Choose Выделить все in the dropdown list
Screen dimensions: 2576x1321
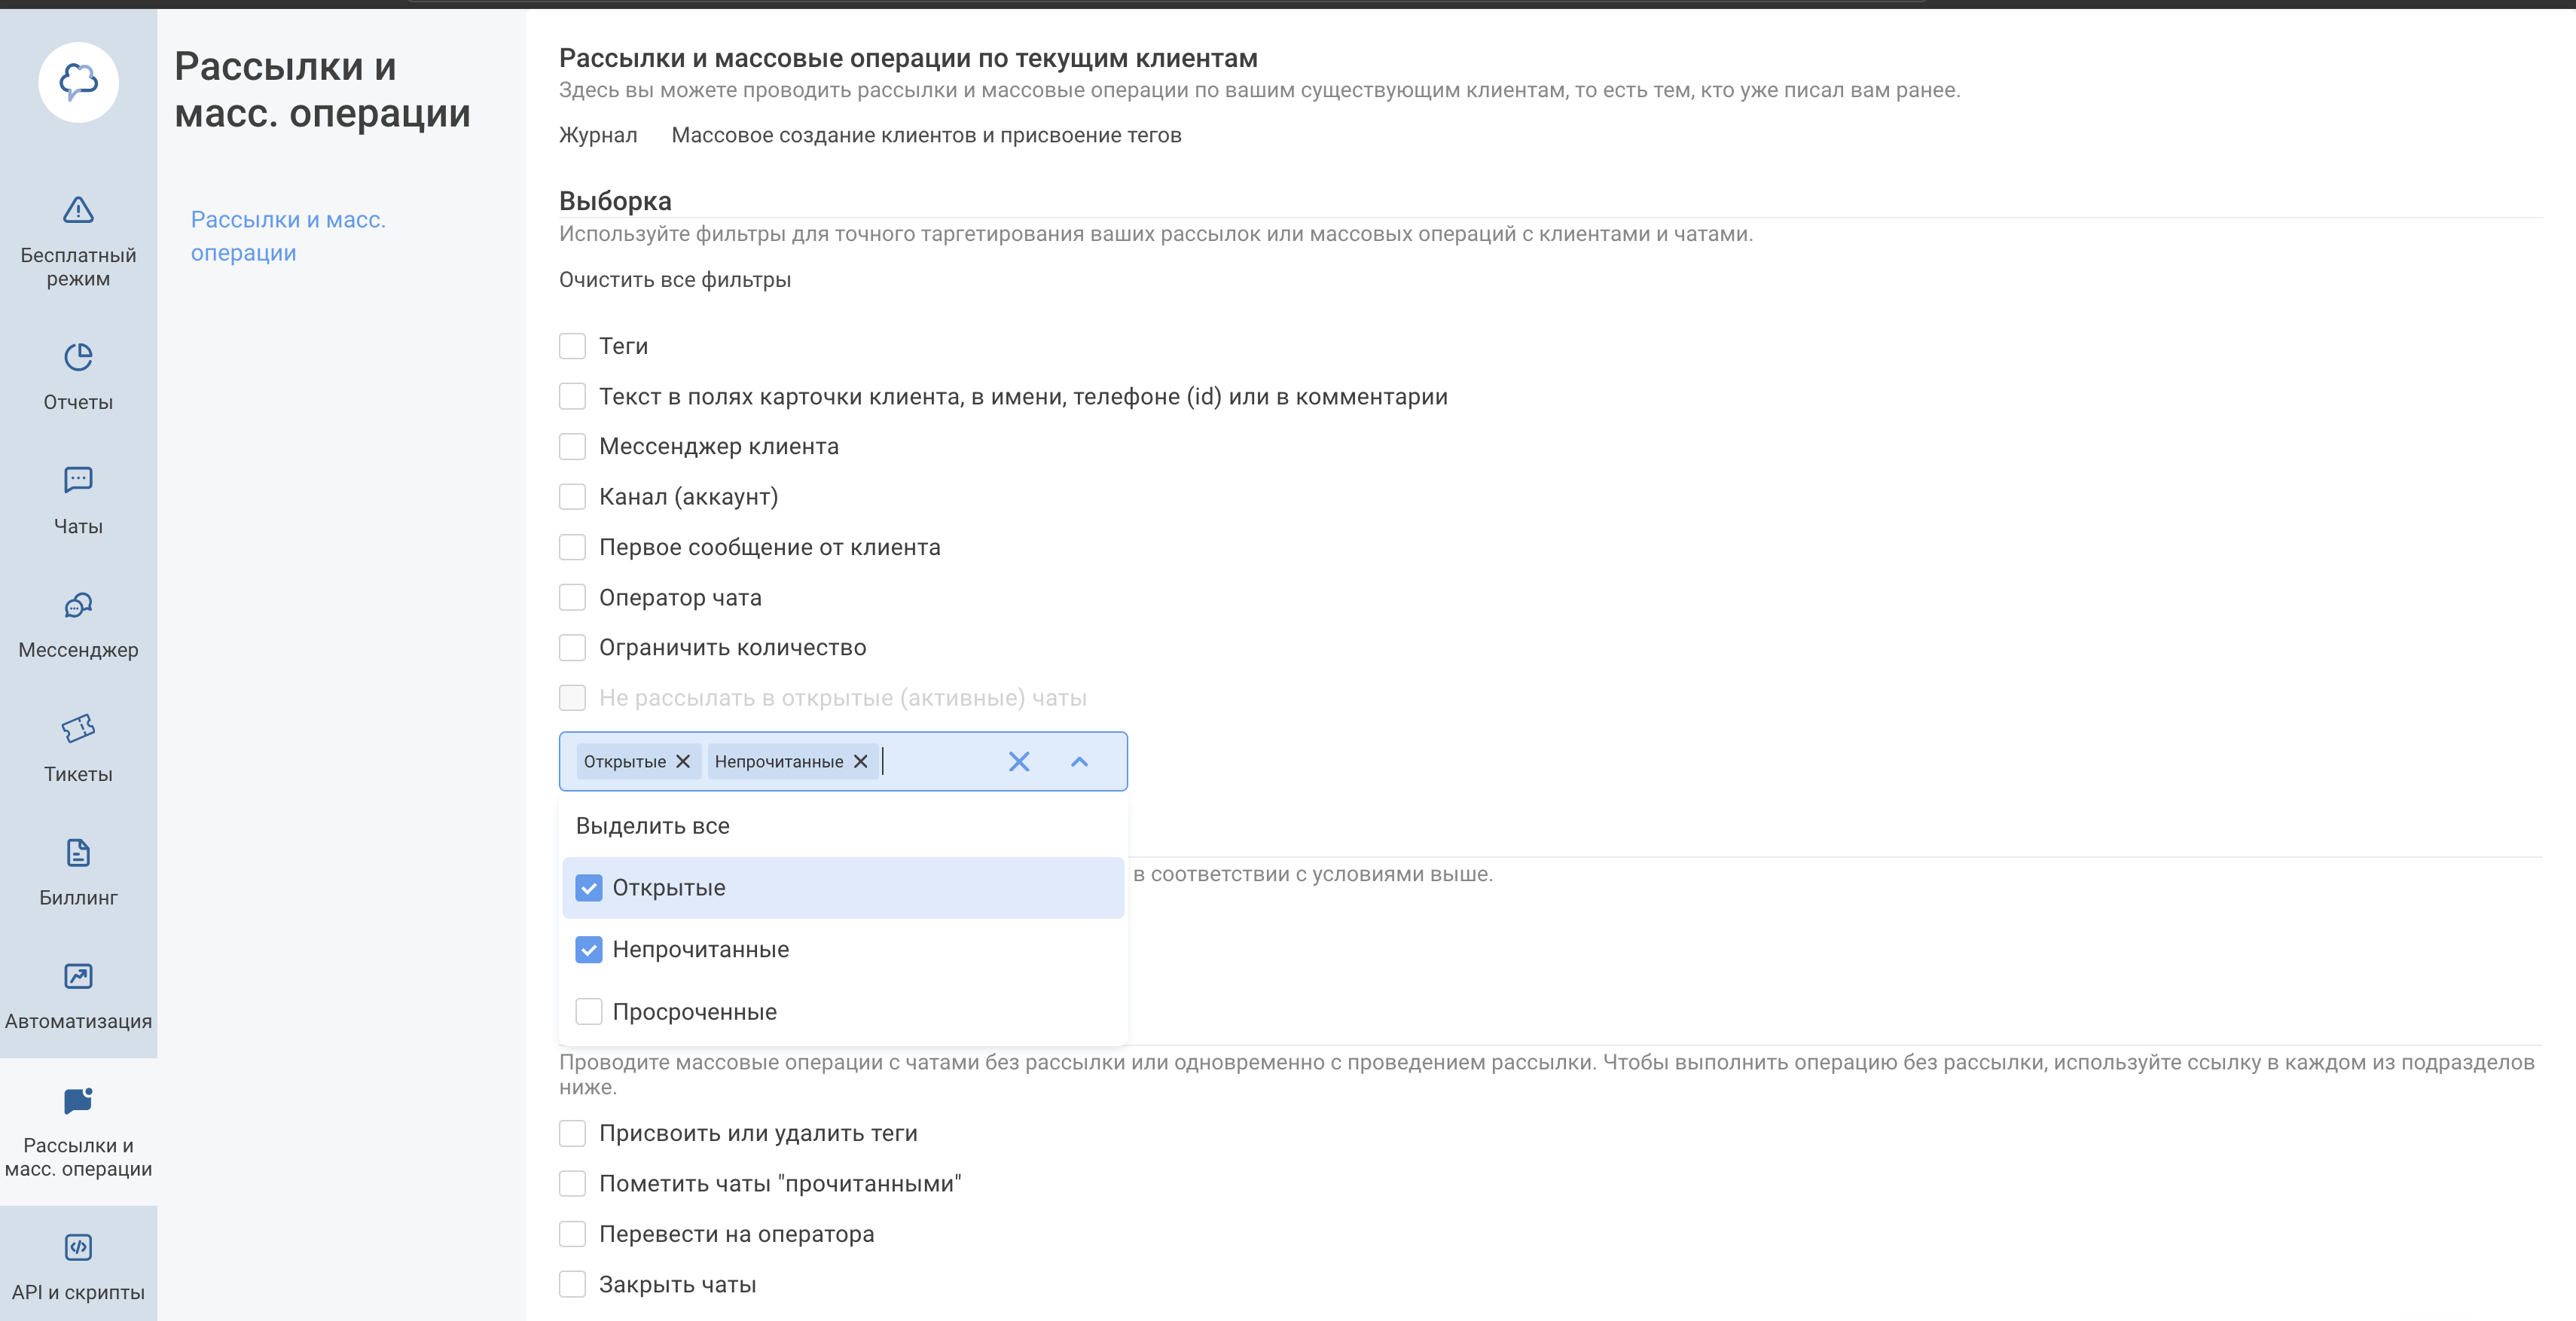coord(652,826)
